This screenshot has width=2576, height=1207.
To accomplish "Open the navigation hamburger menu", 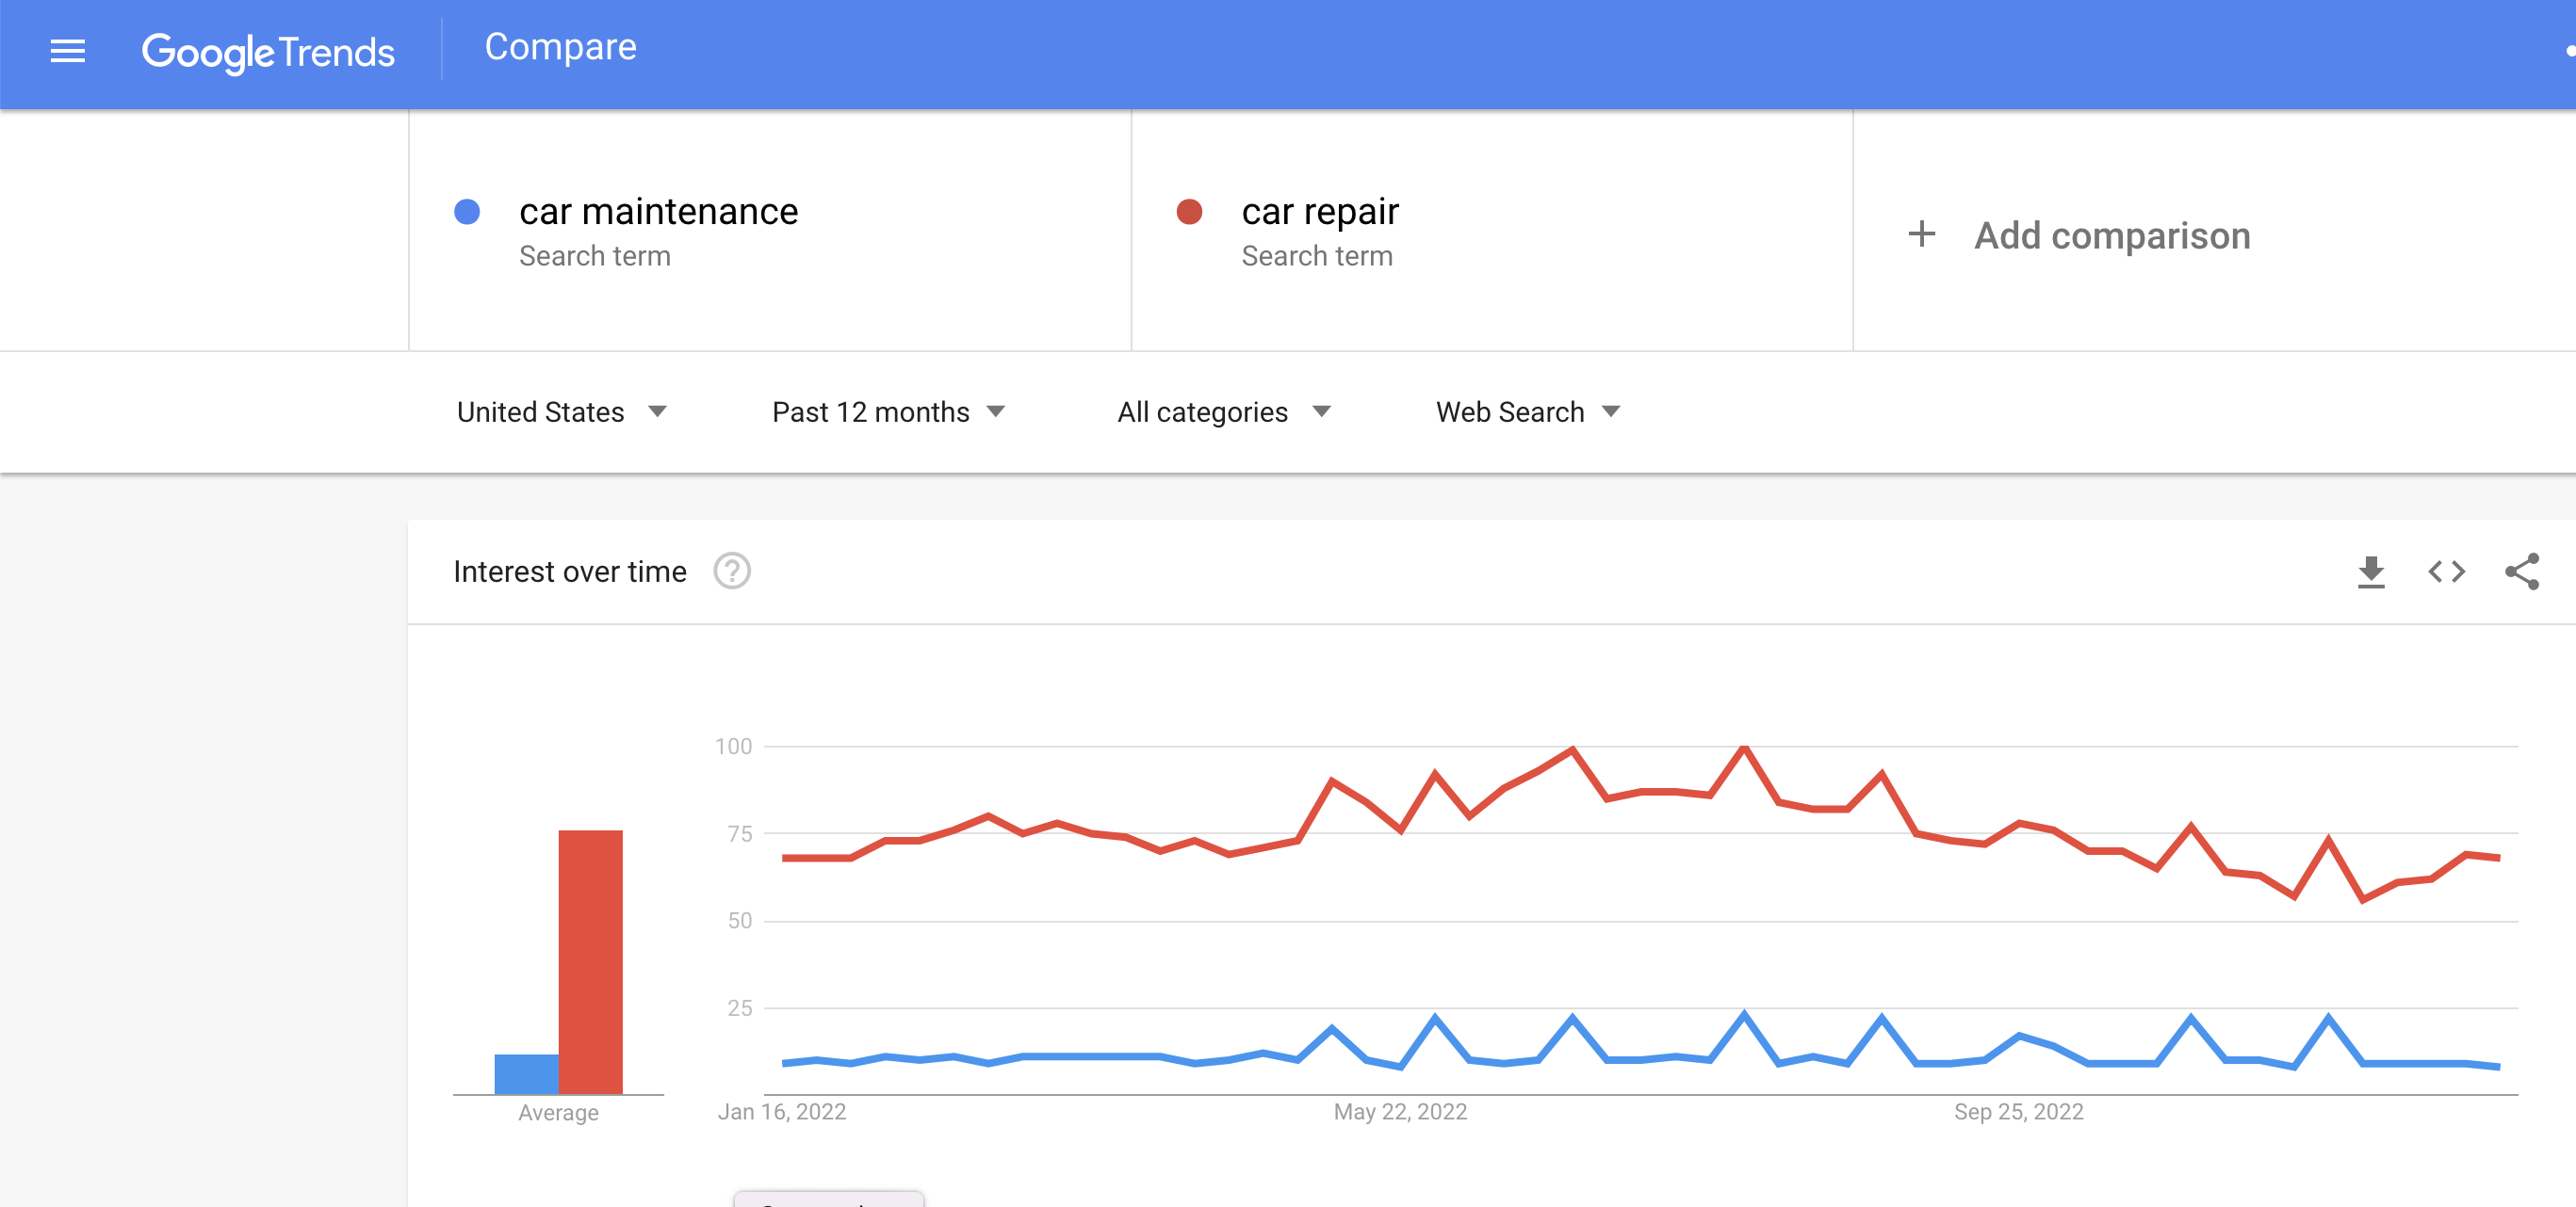I will click(x=67, y=52).
